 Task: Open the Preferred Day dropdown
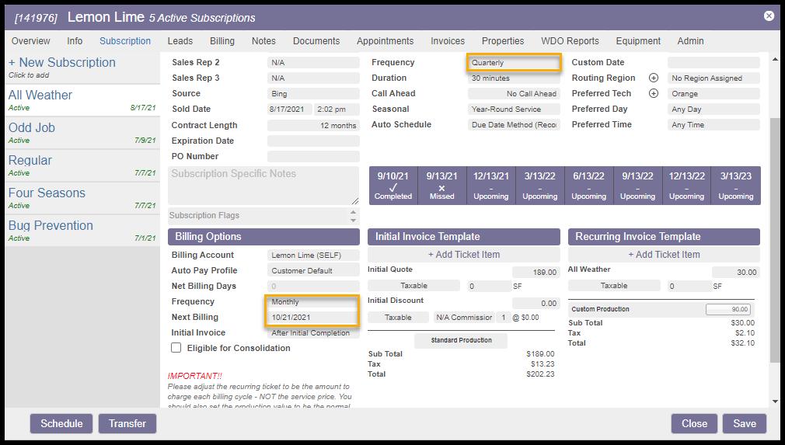click(x=713, y=110)
